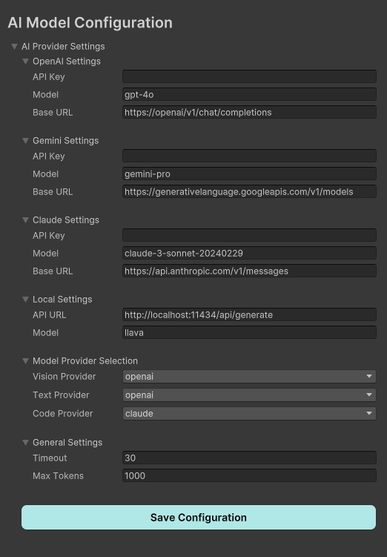The width and height of the screenshot is (387, 557).
Task: Open the Text Provider dropdown
Action: 249,395
